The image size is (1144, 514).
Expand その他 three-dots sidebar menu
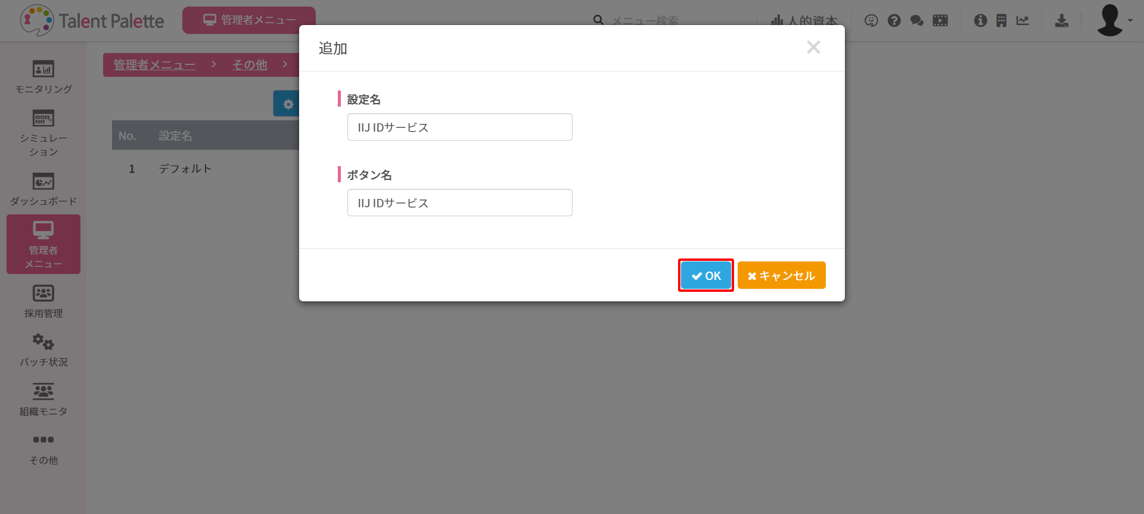pos(43,440)
